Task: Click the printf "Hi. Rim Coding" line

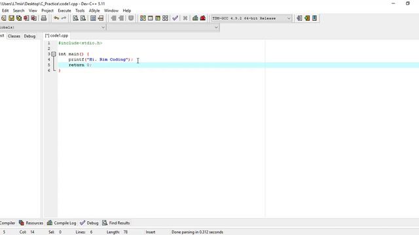Action: (x=100, y=59)
